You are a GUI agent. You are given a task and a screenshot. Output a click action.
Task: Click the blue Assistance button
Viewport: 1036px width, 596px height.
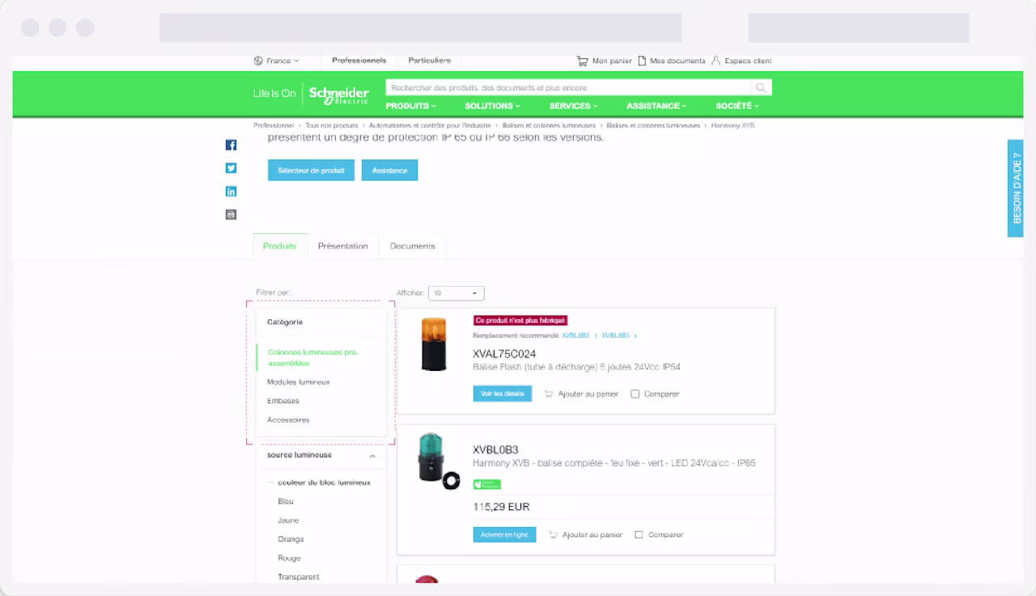pyautogui.click(x=389, y=170)
